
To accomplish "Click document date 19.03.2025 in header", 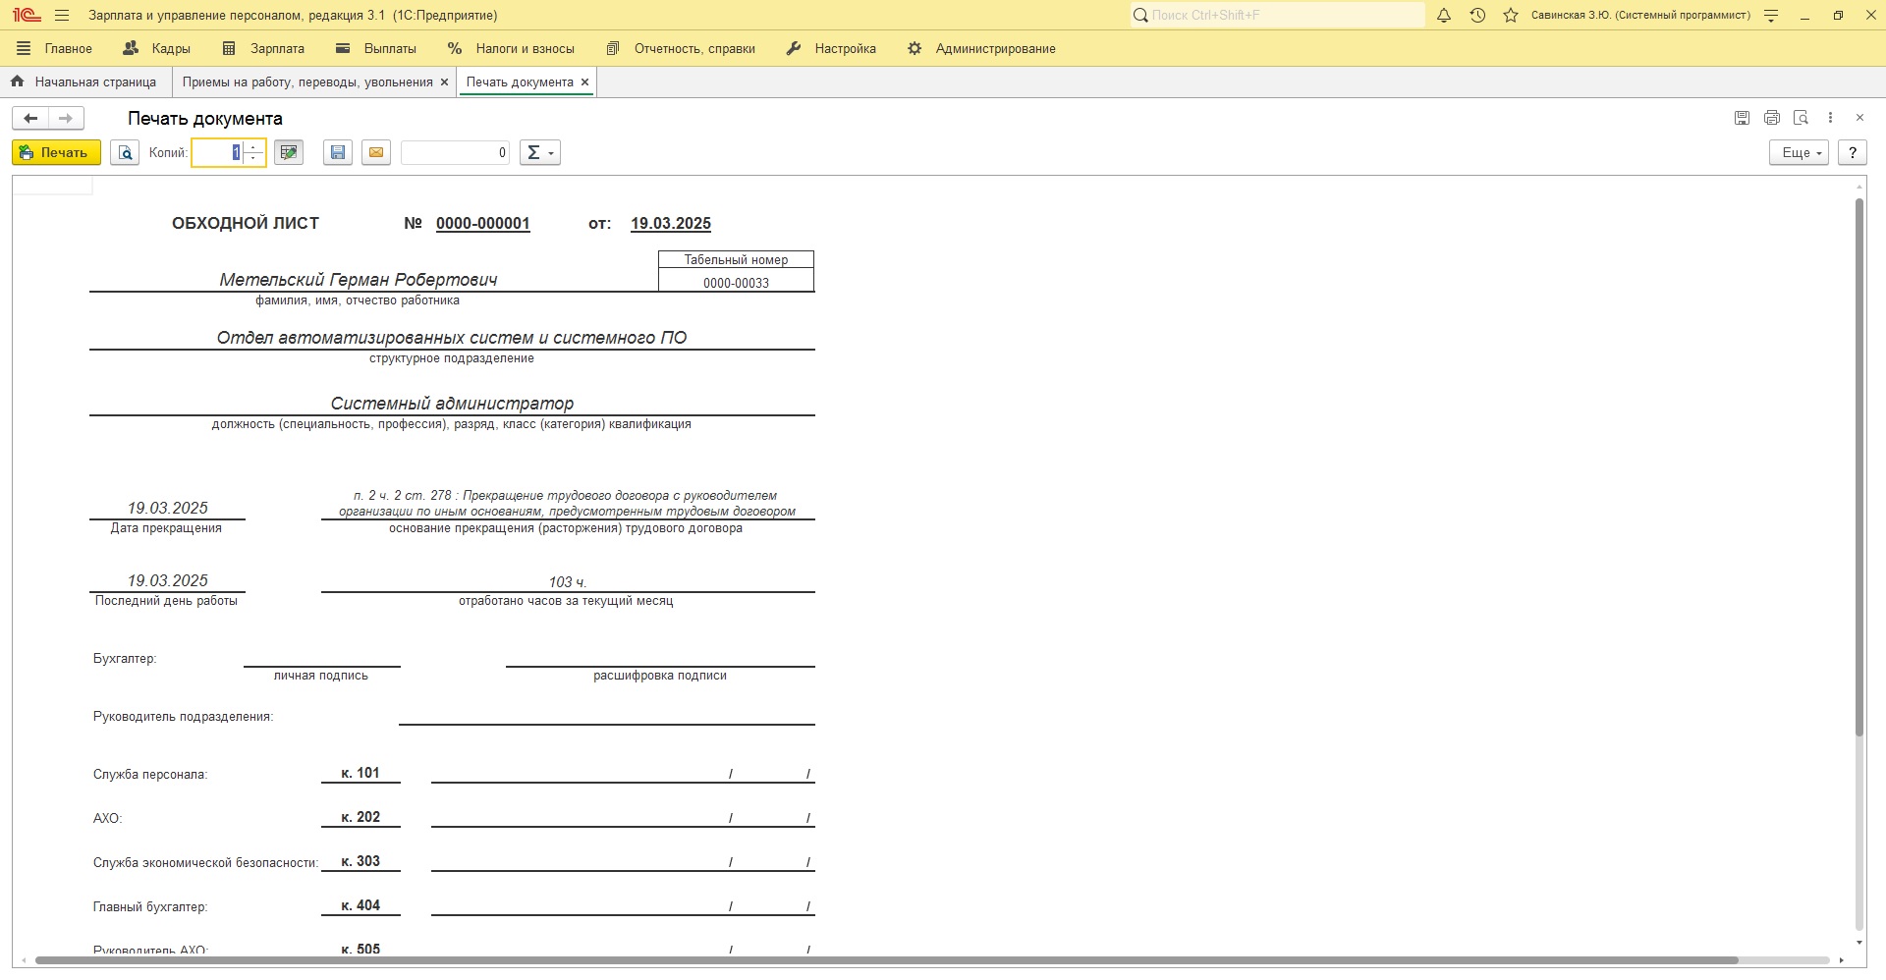I will (x=671, y=224).
